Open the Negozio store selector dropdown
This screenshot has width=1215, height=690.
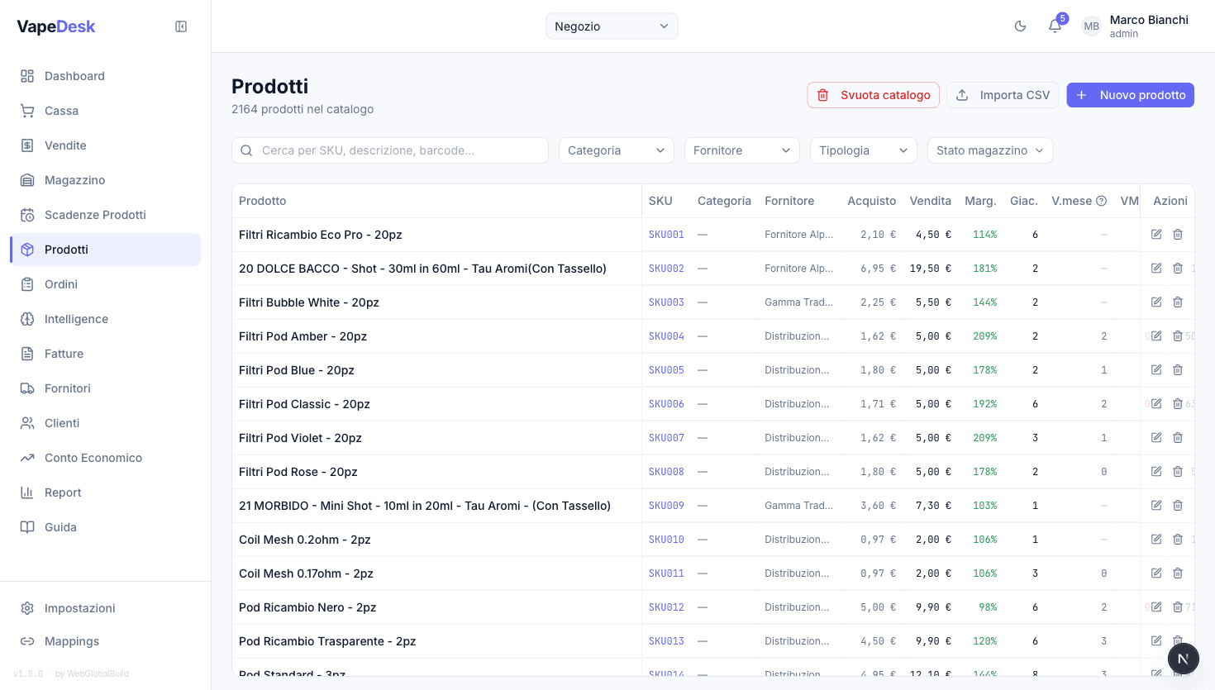(612, 26)
